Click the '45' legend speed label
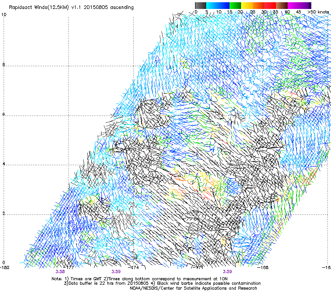The height and width of the screenshot is (291, 331). 298,12
